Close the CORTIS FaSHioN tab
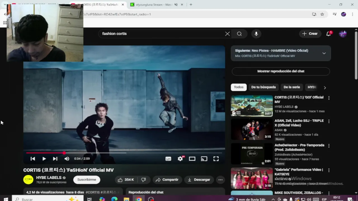The width and height of the screenshot is (358, 201). [123, 4]
